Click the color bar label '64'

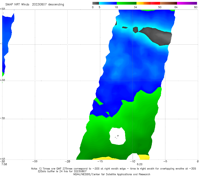[176, 7]
